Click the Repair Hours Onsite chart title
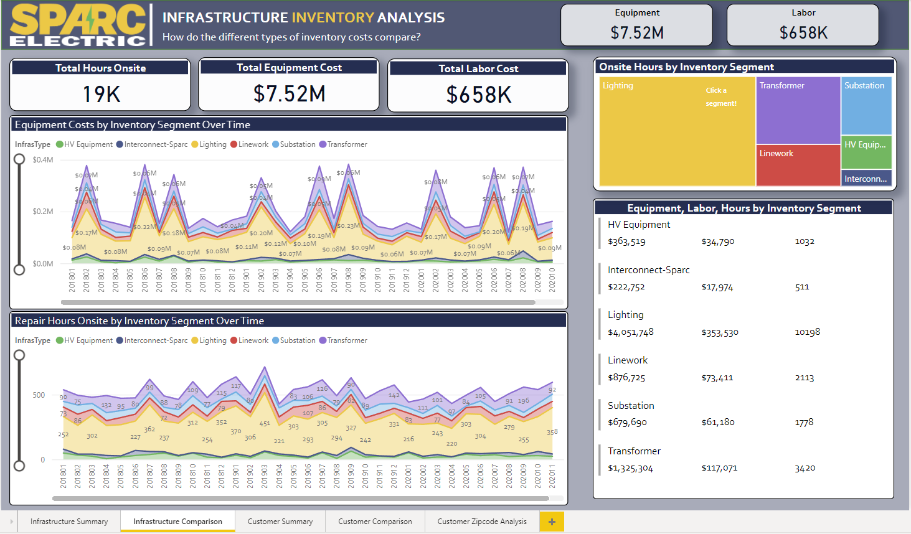Screen dimensions: 911x534 pyautogui.click(x=139, y=321)
